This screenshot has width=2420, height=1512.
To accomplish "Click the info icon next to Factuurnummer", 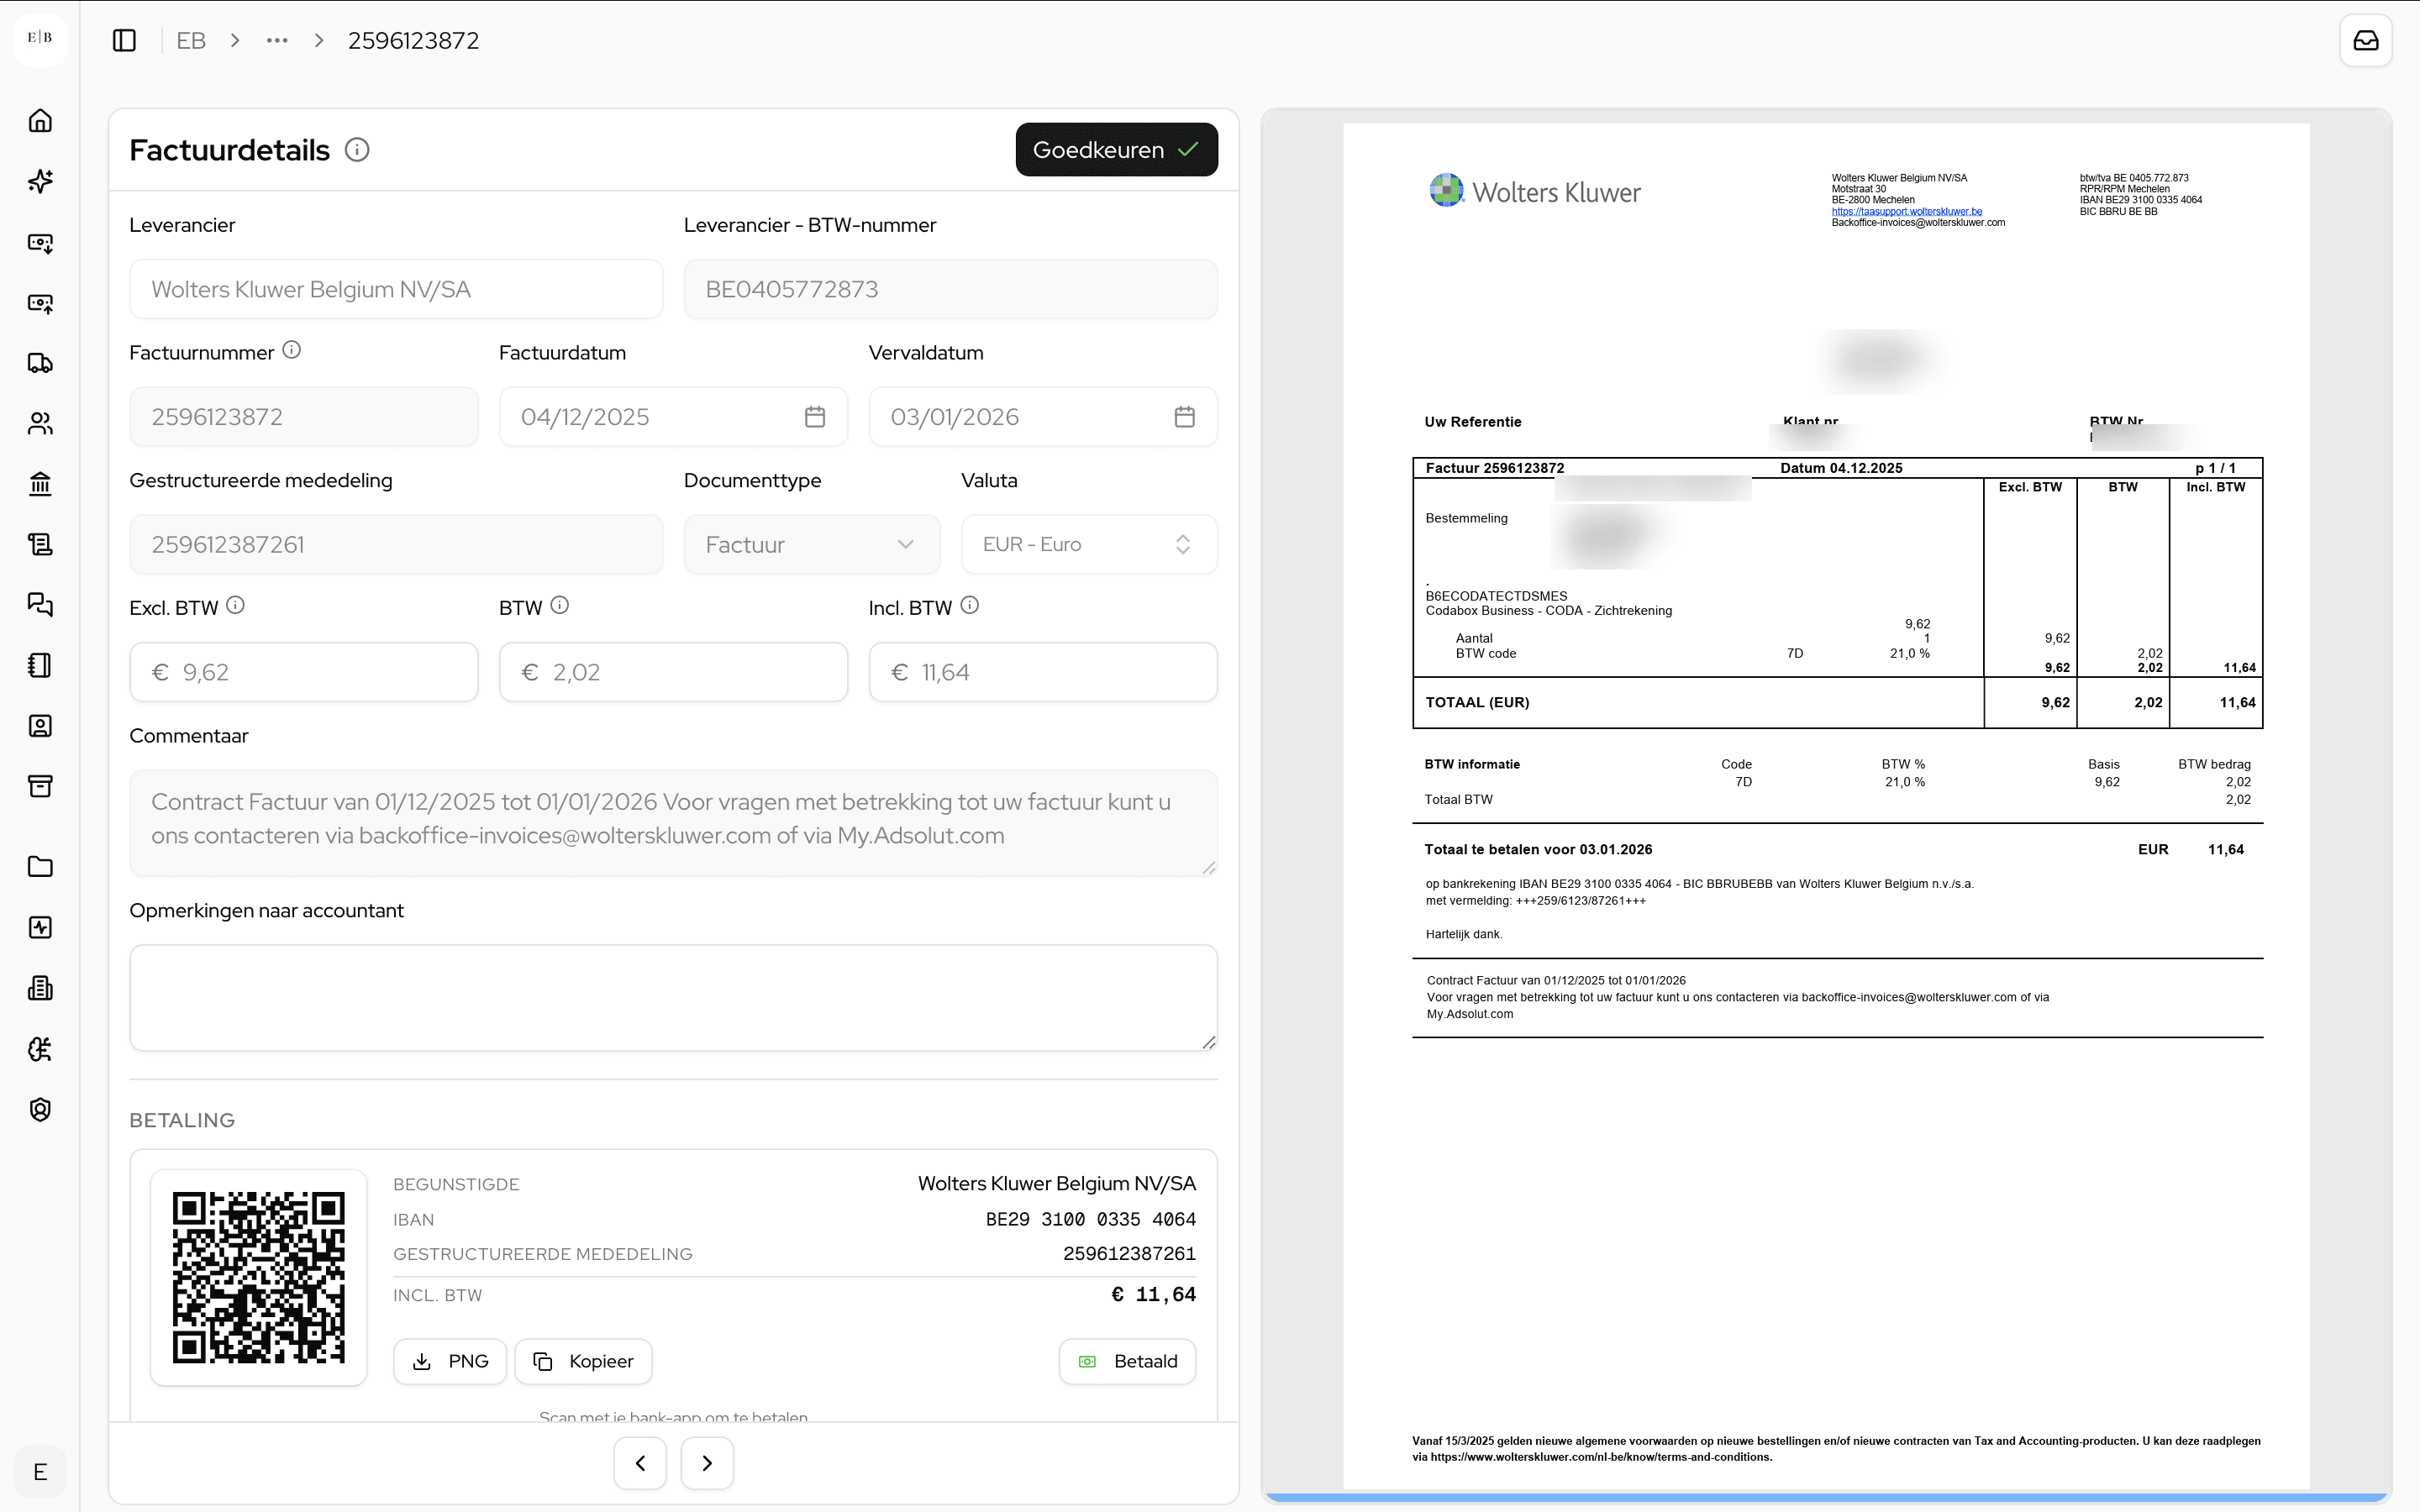I will pos(291,350).
